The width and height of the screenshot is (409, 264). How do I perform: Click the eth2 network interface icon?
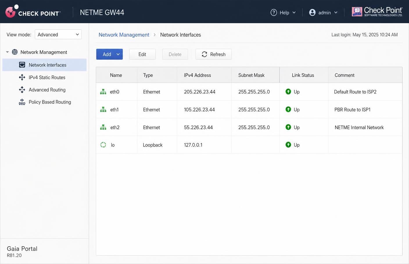pos(103,127)
